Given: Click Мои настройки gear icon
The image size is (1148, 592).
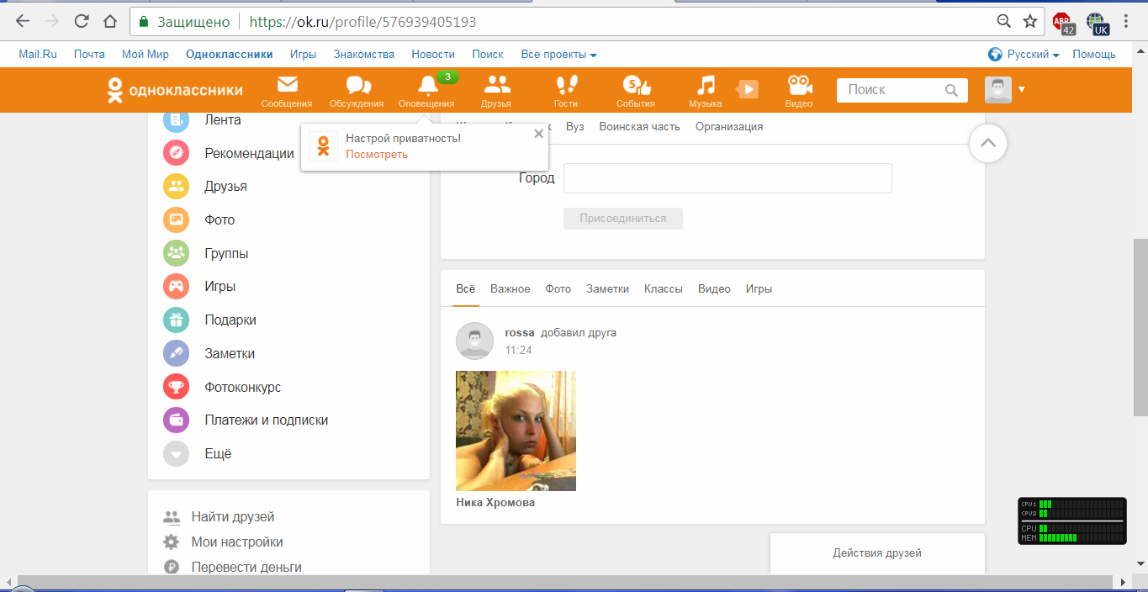Looking at the screenshot, I should [172, 542].
